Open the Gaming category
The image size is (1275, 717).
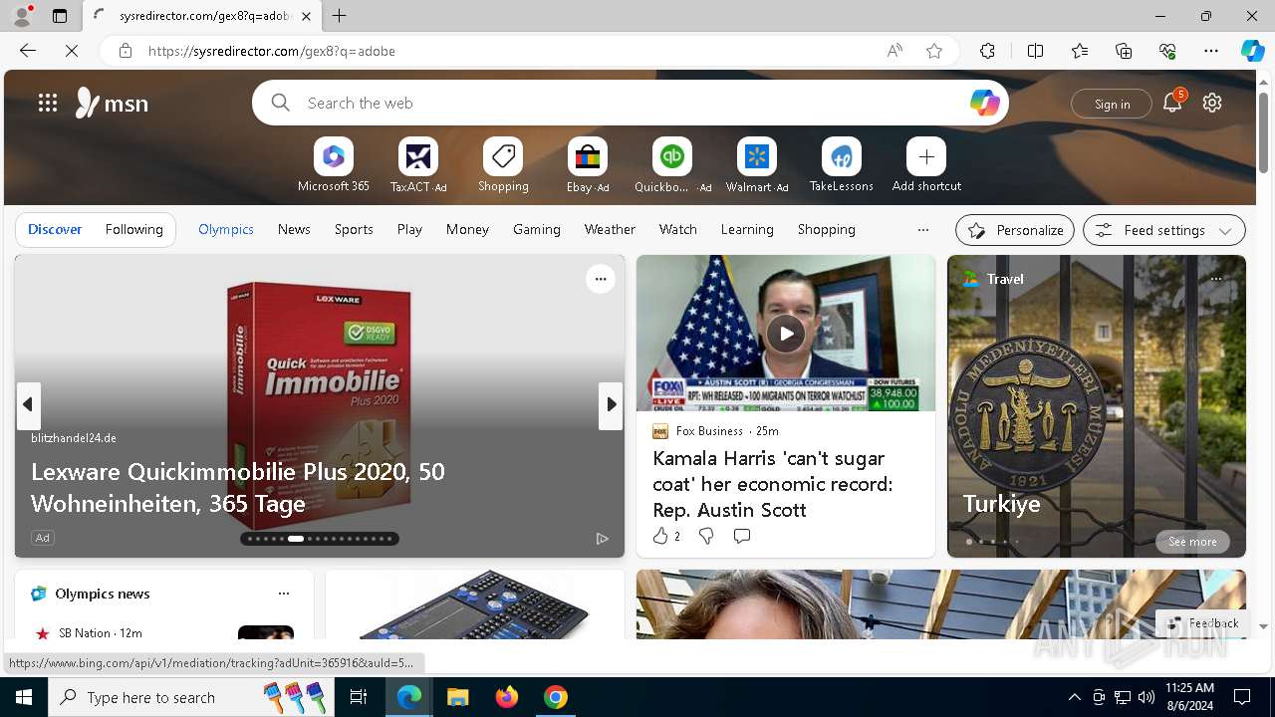coord(537,229)
